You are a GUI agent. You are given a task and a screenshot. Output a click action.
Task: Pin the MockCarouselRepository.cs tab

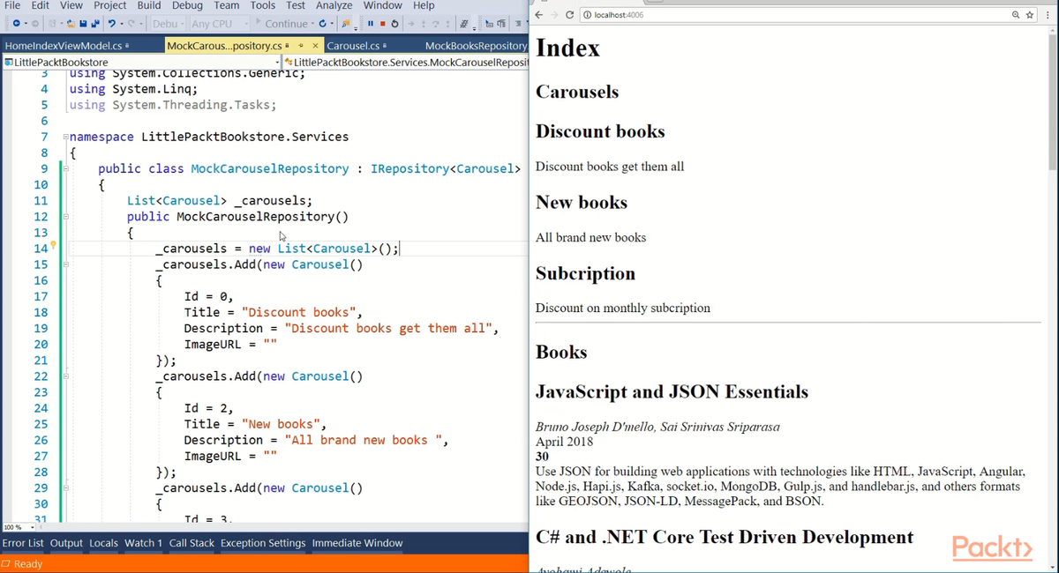click(301, 45)
